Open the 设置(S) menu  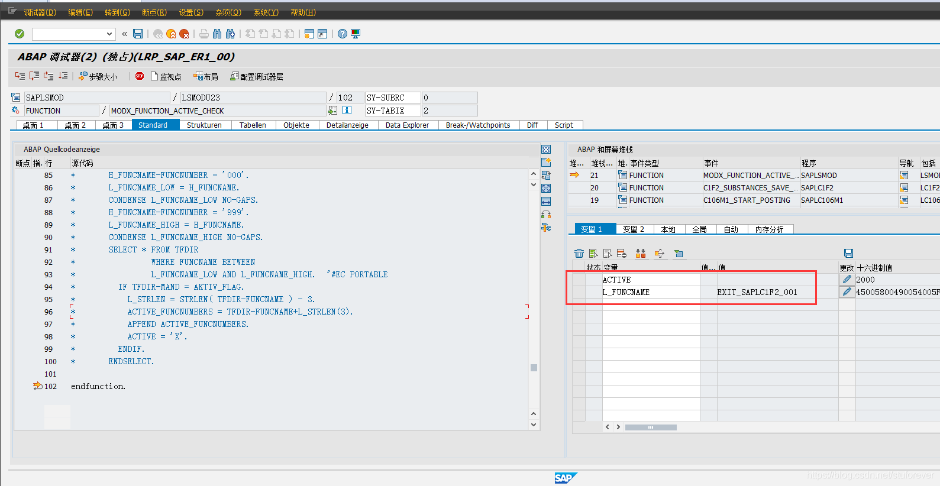coord(191,12)
